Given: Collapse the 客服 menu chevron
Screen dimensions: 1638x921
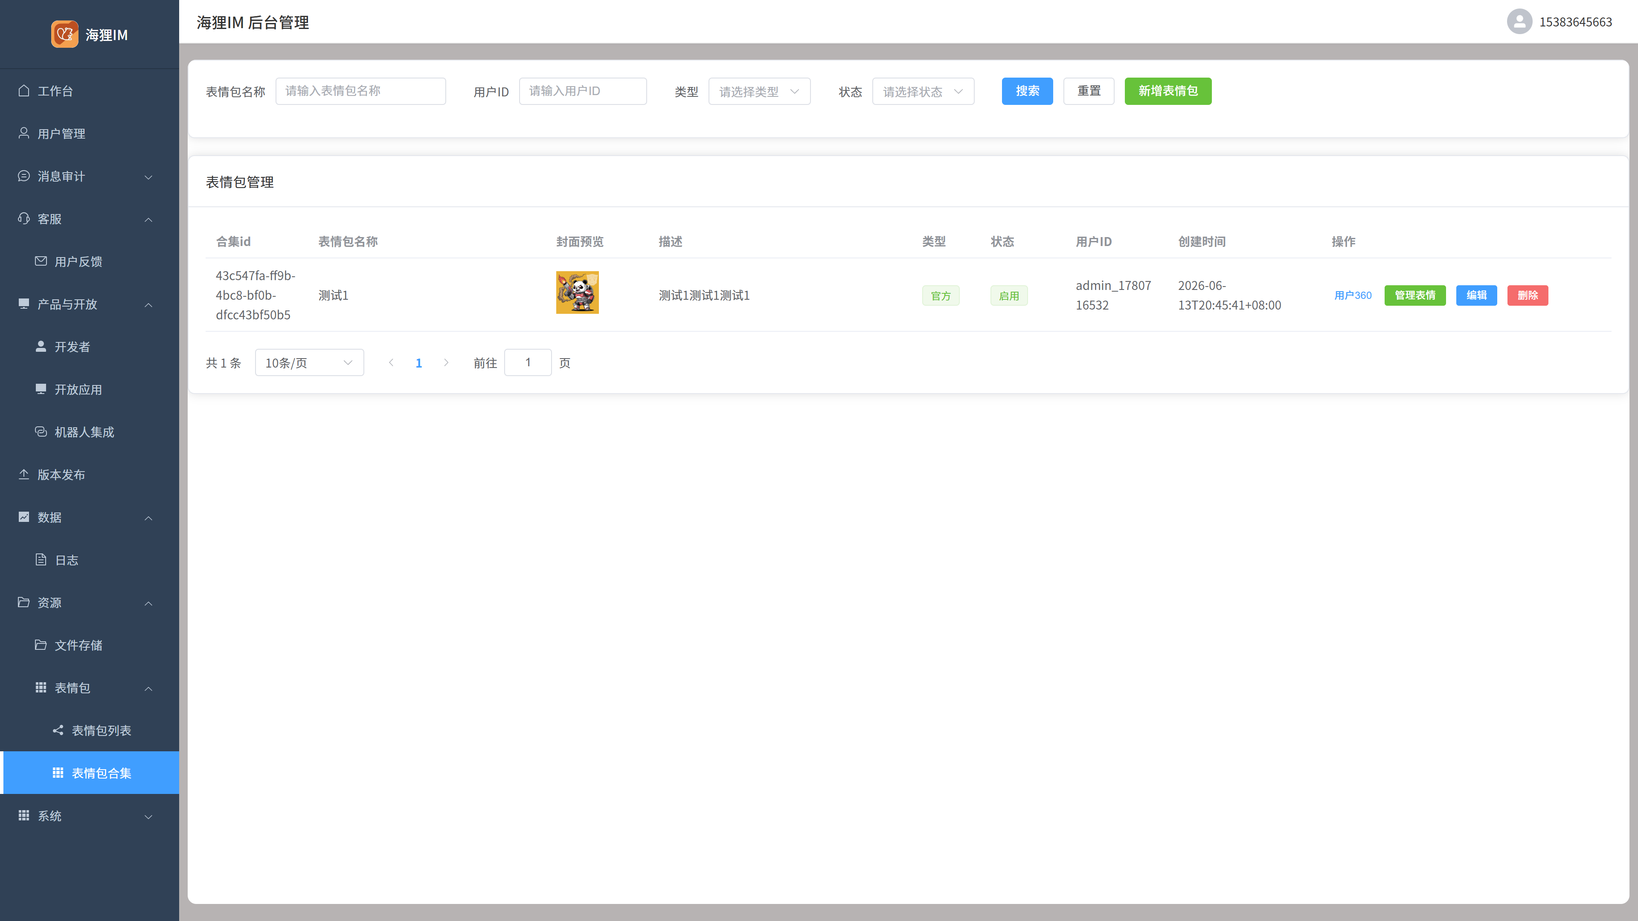Looking at the screenshot, I should tap(148, 219).
